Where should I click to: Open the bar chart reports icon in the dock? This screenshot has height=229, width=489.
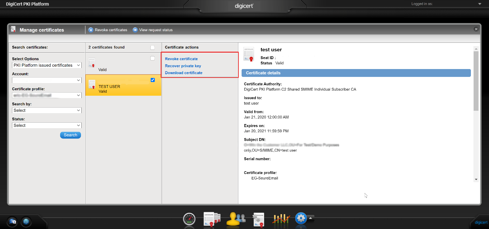[281, 219]
